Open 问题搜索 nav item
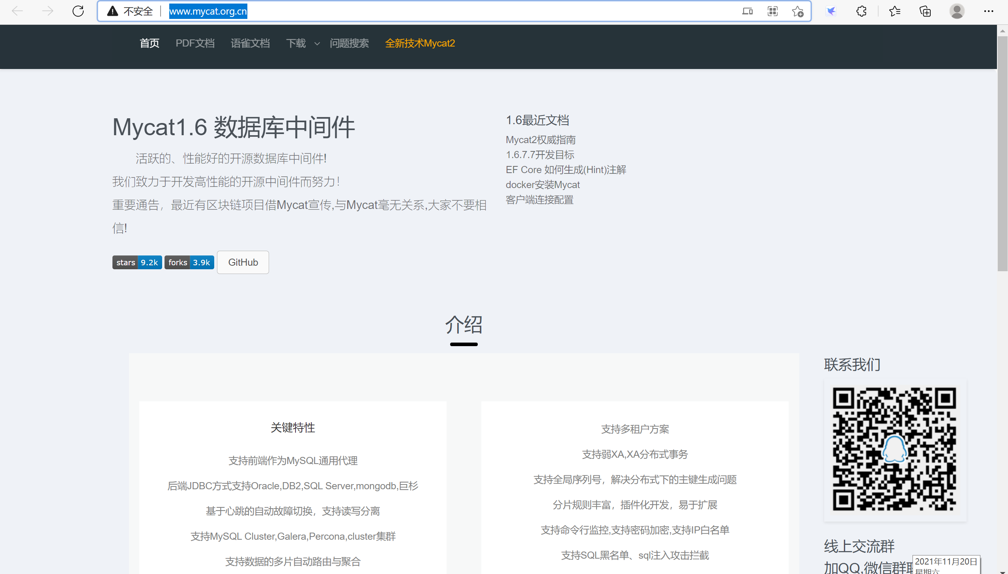Screen dimensions: 1008x574 click(349, 43)
